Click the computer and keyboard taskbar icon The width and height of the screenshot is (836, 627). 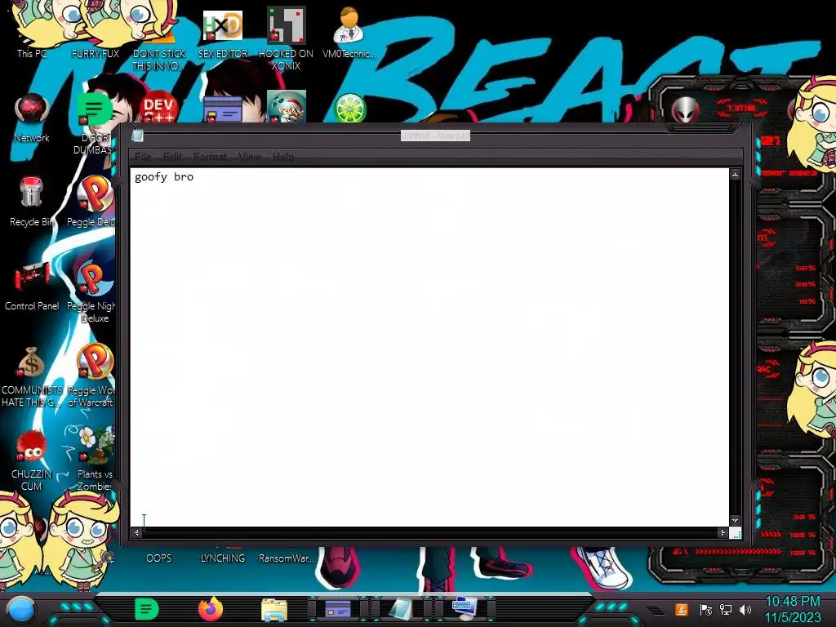465,609
